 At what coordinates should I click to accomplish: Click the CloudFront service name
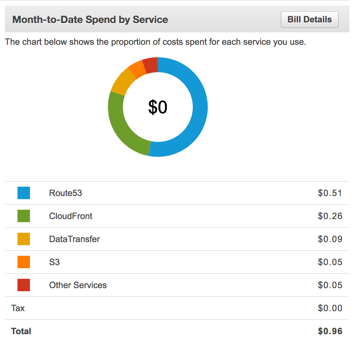pos(71,216)
